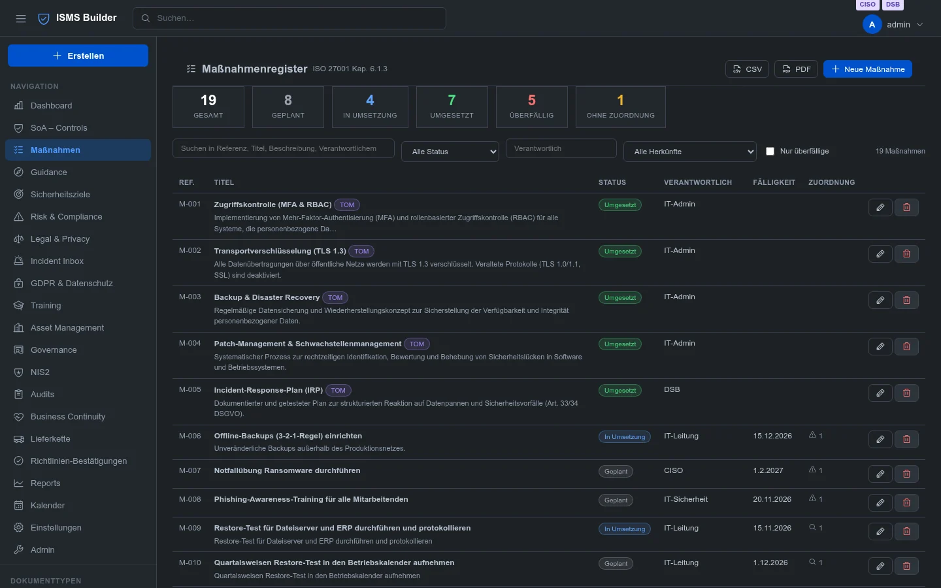Open Risk & Compliance section
941x588 pixels.
(78, 217)
